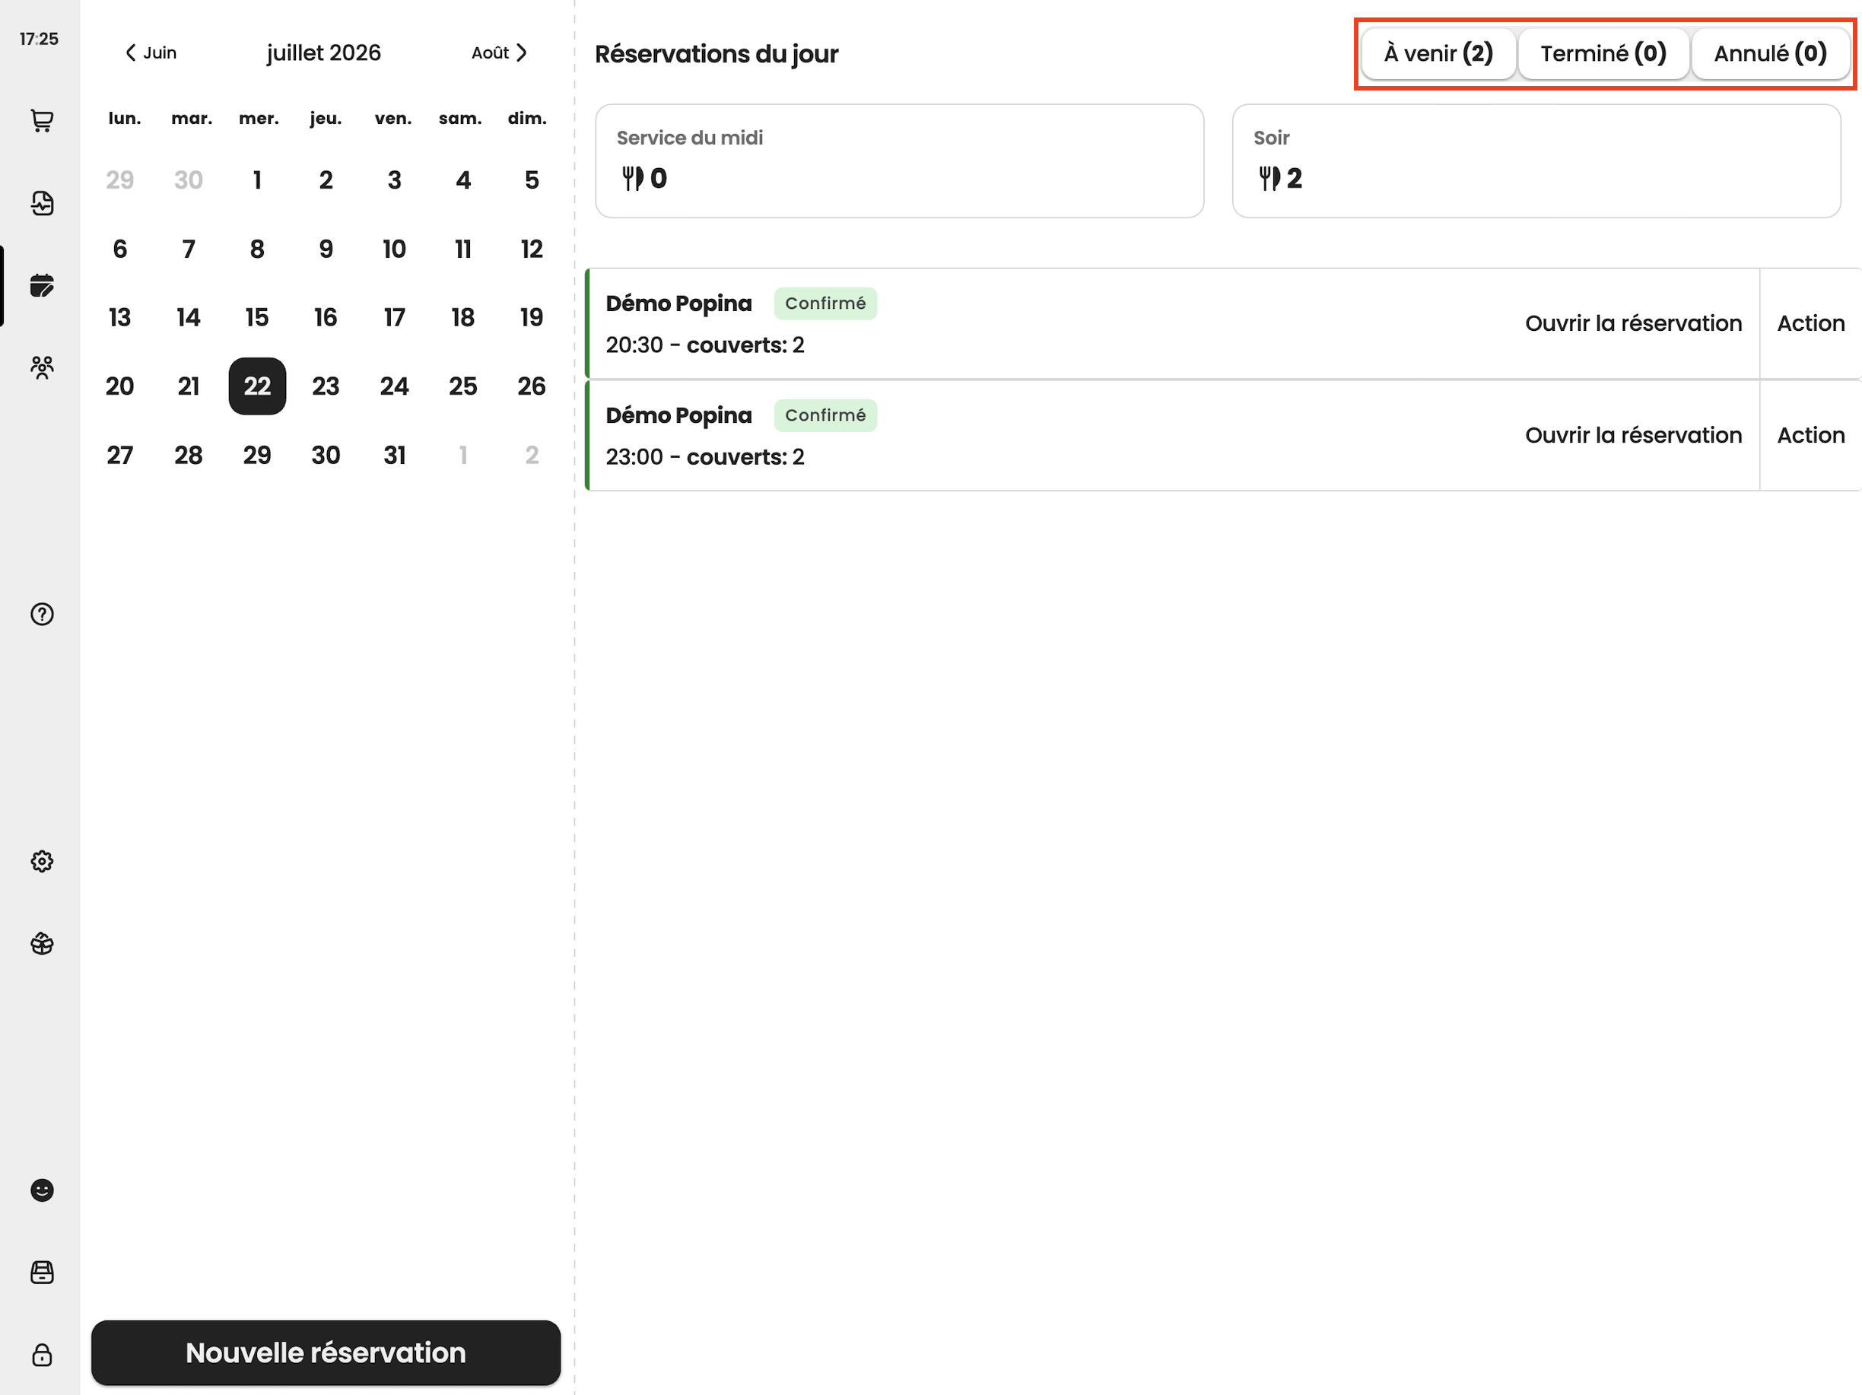
Task: Select July 30 in calendar
Action: tap(326, 456)
